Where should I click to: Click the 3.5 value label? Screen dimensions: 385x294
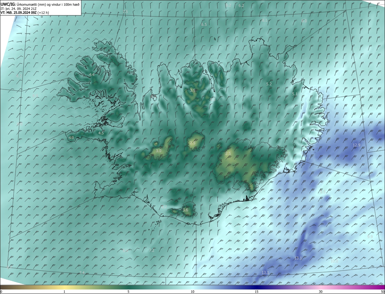[x=193, y=90]
